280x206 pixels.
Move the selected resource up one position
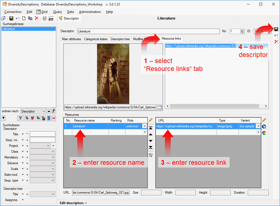pyautogui.click(x=150, y=134)
